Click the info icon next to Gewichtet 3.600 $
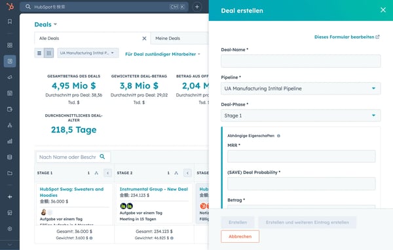The height and width of the screenshot is (250, 393). 91,238
